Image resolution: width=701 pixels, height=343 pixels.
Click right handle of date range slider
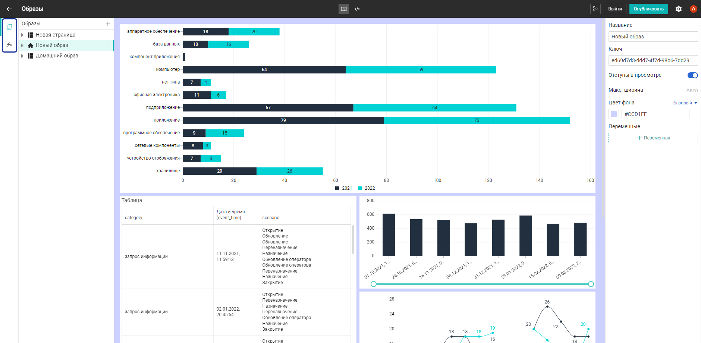[x=591, y=284]
